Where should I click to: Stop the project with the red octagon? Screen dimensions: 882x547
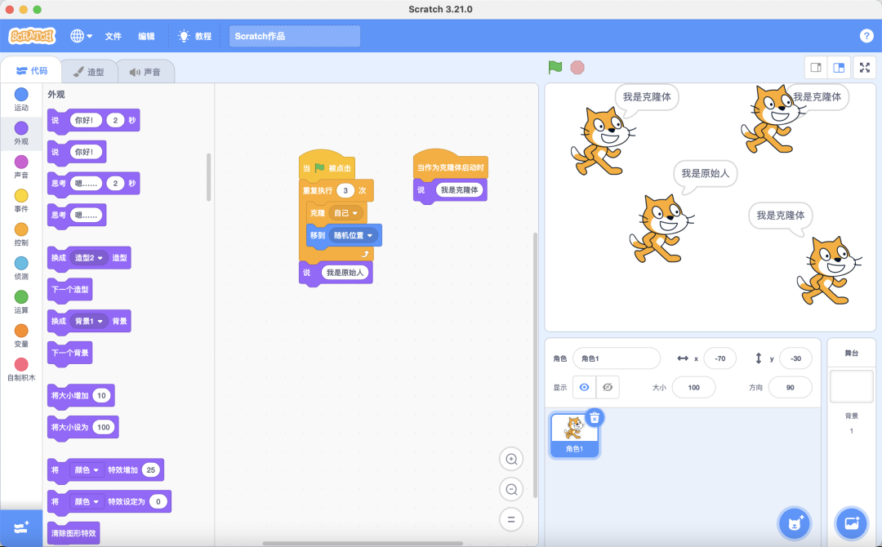[577, 68]
